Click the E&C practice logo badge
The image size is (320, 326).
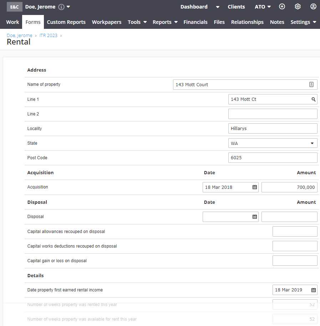14,7
